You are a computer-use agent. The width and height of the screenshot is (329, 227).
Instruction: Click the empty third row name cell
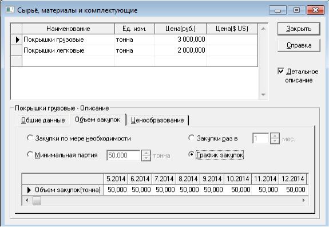click(x=69, y=61)
